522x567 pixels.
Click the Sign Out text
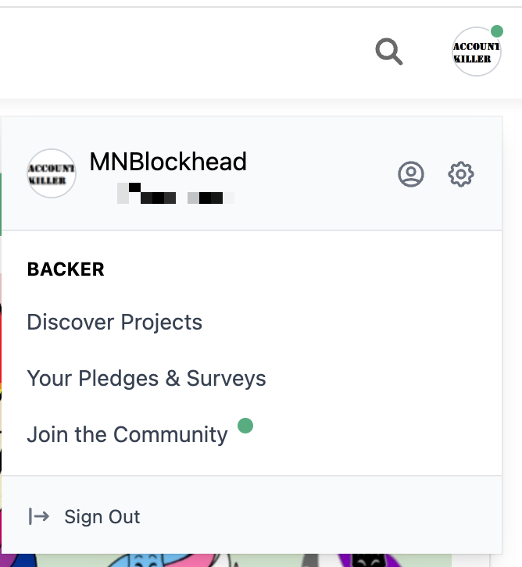pyautogui.click(x=102, y=516)
